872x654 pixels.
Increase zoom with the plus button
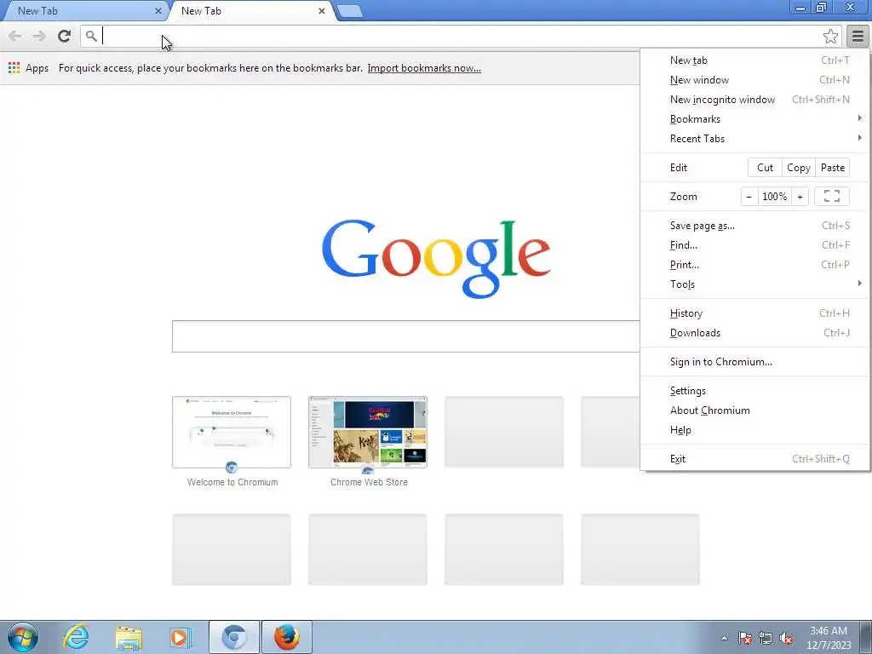800,197
